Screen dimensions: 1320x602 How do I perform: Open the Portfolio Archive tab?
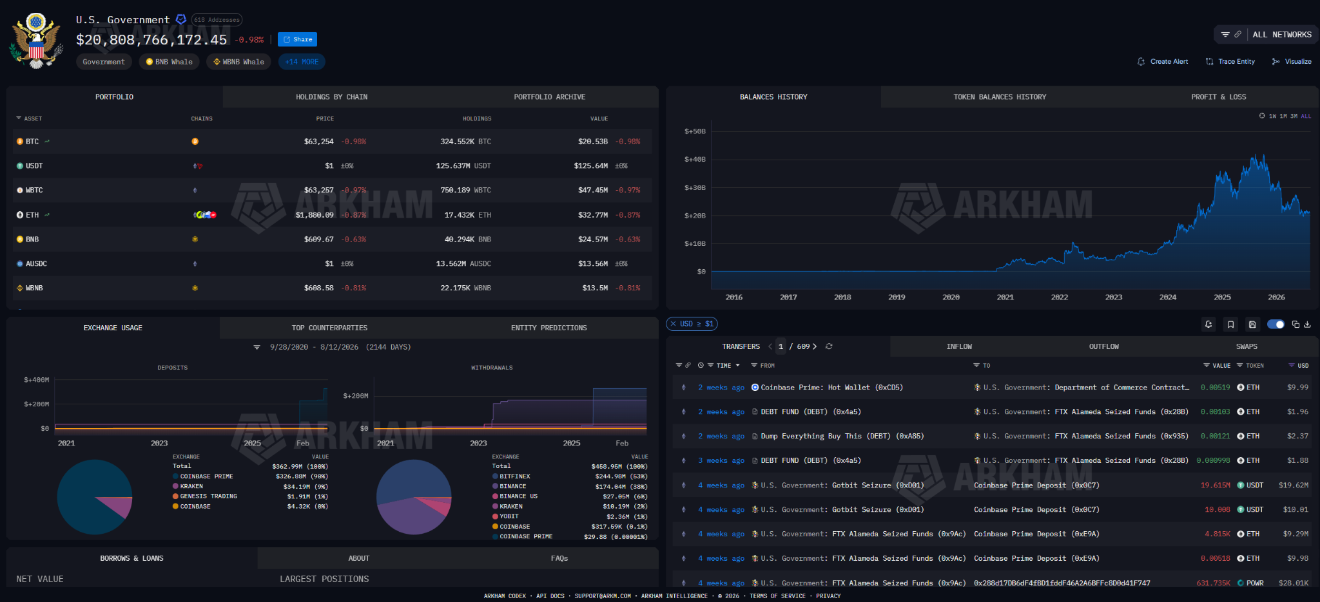(549, 97)
